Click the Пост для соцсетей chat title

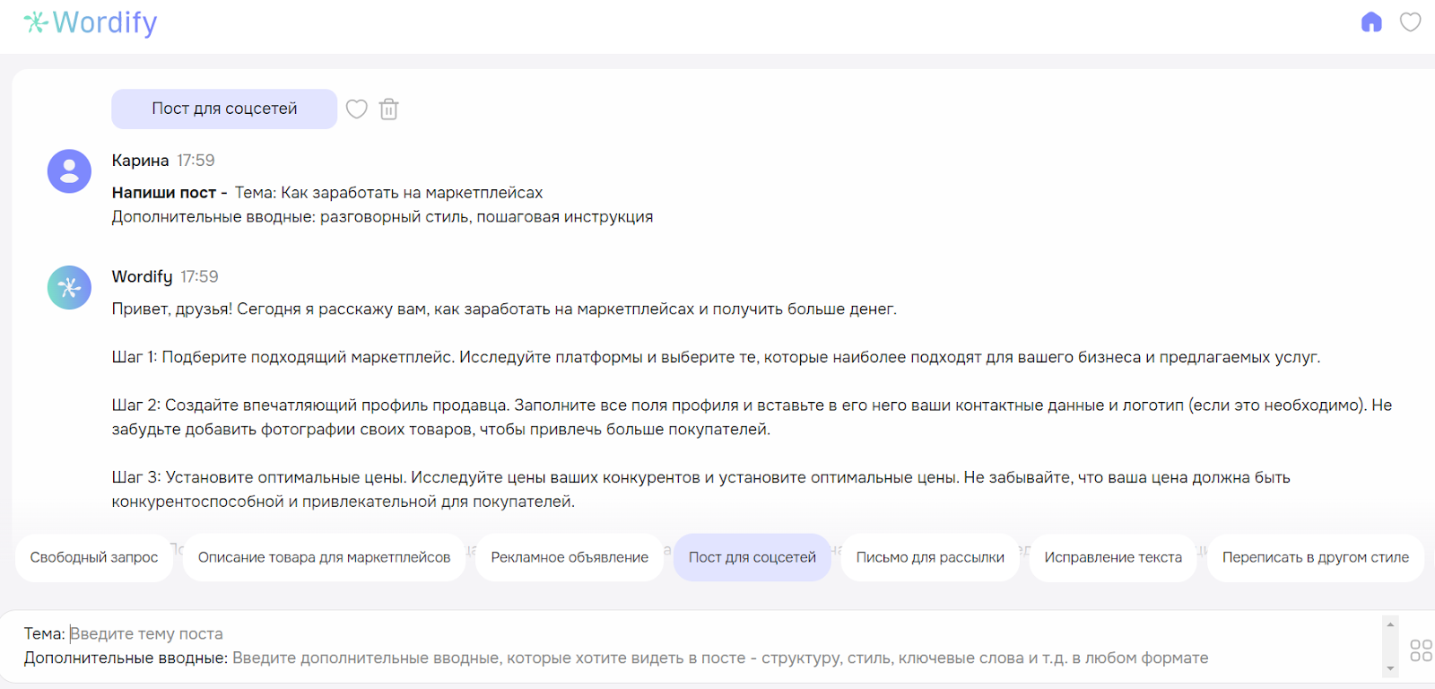pos(224,109)
